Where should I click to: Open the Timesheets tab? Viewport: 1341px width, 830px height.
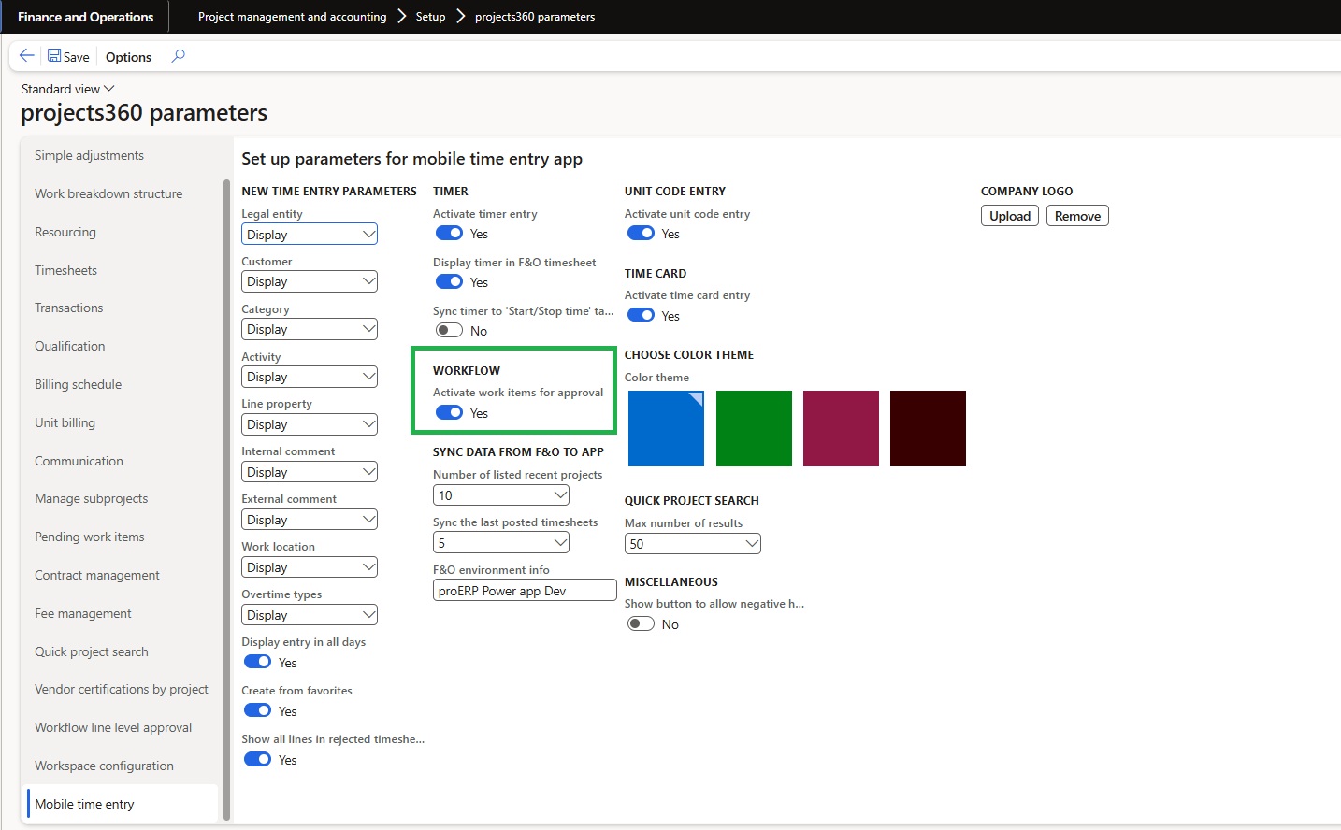65,270
